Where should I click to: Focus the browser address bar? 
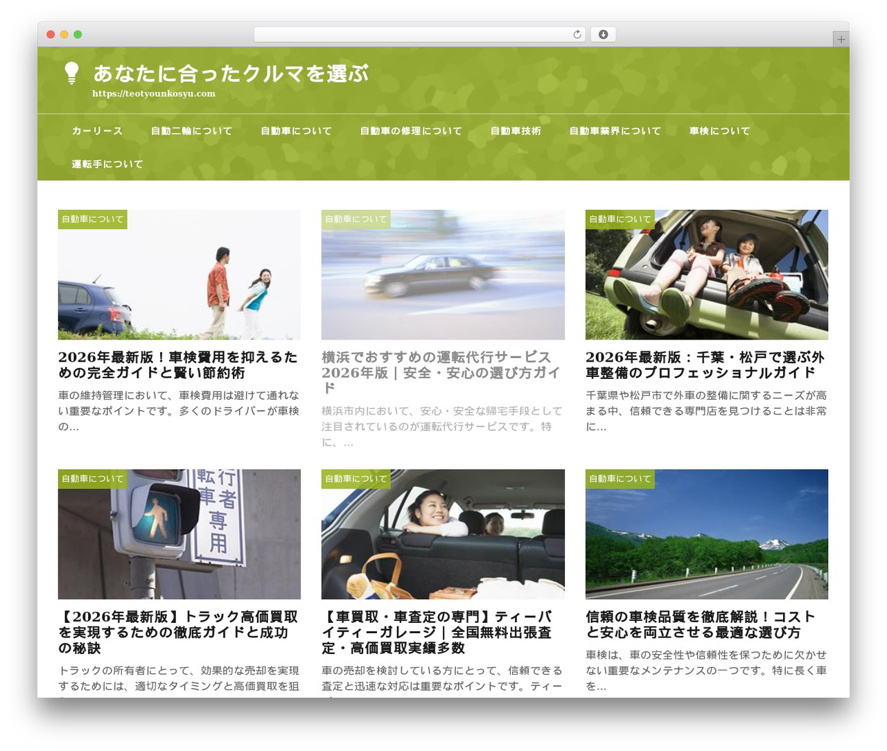(x=419, y=35)
